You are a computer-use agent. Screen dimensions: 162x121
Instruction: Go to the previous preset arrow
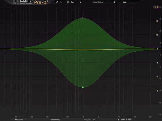pyautogui.click(x=81, y=2)
